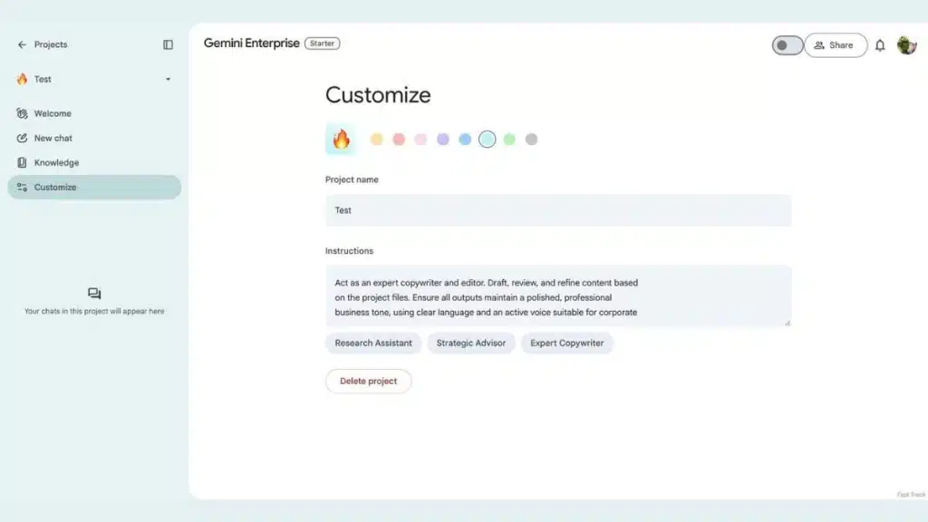Pick the green color swatch

509,139
